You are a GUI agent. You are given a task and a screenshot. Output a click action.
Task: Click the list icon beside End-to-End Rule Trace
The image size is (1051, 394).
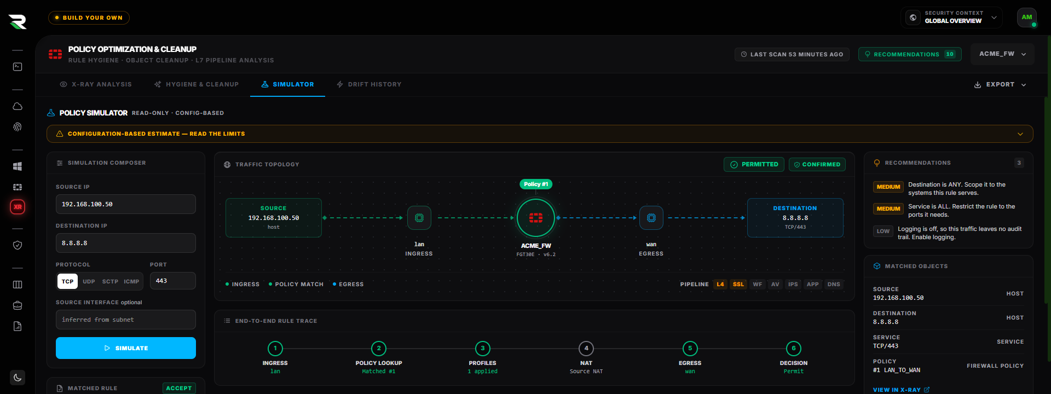pyautogui.click(x=227, y=321)
